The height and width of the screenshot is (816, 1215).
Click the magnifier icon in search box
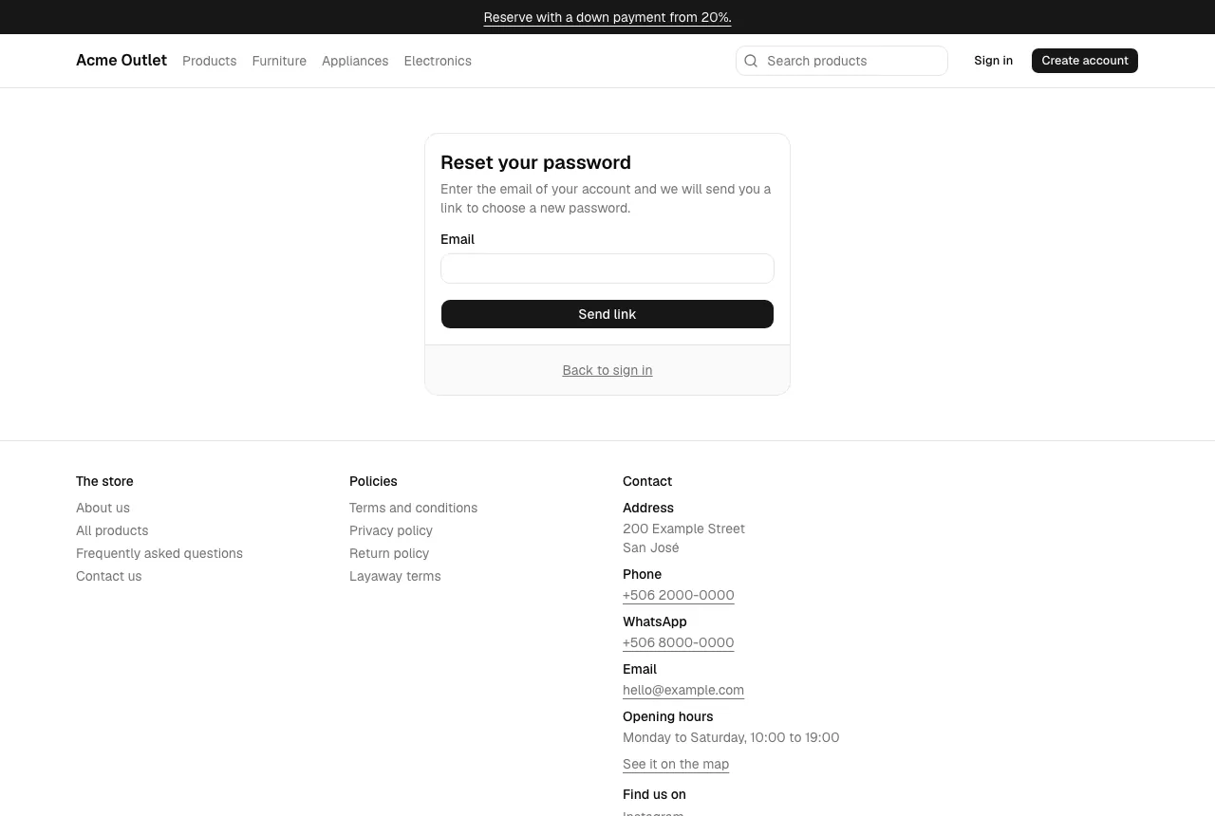751,61
